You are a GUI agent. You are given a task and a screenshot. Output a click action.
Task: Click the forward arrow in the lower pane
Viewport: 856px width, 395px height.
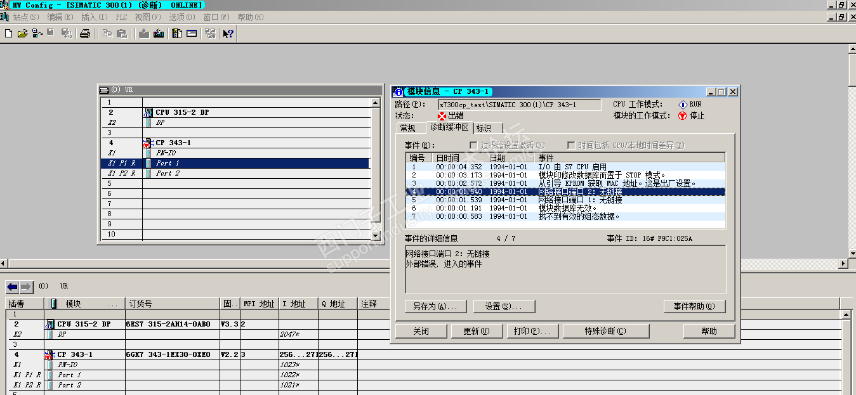25,287
